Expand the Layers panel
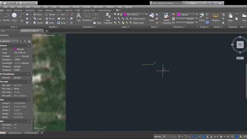Screen dimensions: 247x139 click(125, 27)
